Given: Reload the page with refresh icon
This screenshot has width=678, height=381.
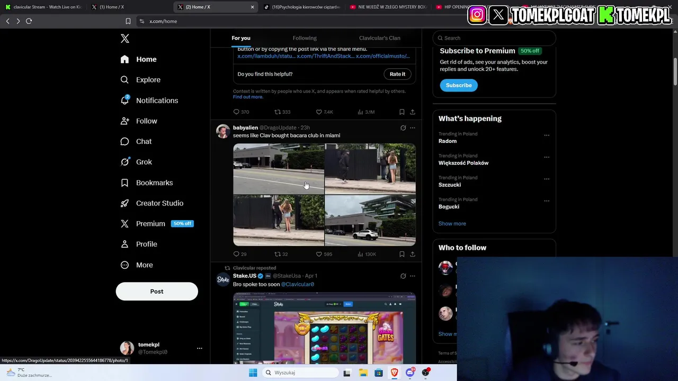Looking at the screenshot, I should [x=29, y=21].
